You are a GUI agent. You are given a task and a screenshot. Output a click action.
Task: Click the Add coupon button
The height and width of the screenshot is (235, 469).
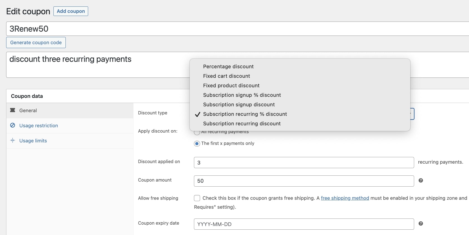tap(71, 11)
